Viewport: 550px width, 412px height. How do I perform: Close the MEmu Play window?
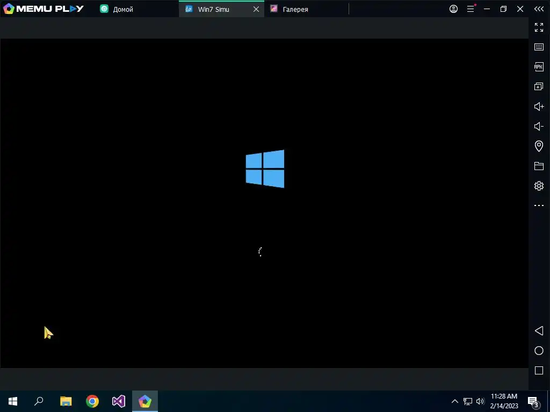pos(520,9)
